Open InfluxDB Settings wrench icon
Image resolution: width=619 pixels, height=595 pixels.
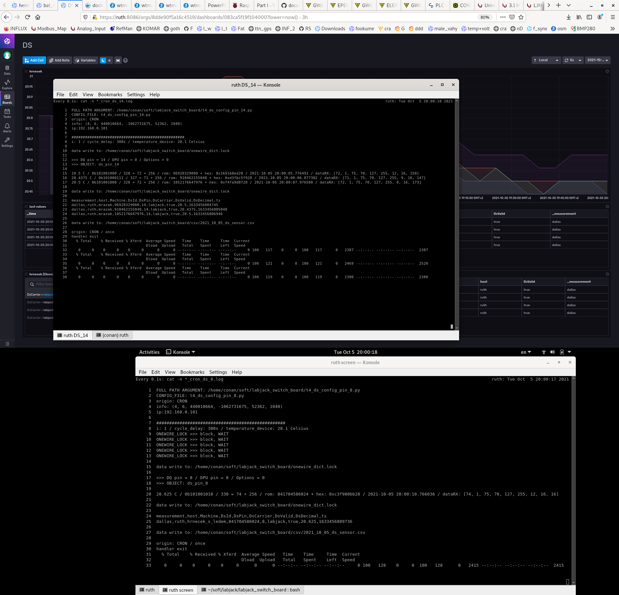tap(7, 142)
